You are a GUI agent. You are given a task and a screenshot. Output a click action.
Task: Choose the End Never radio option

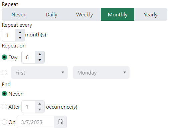tap(4, 94)
